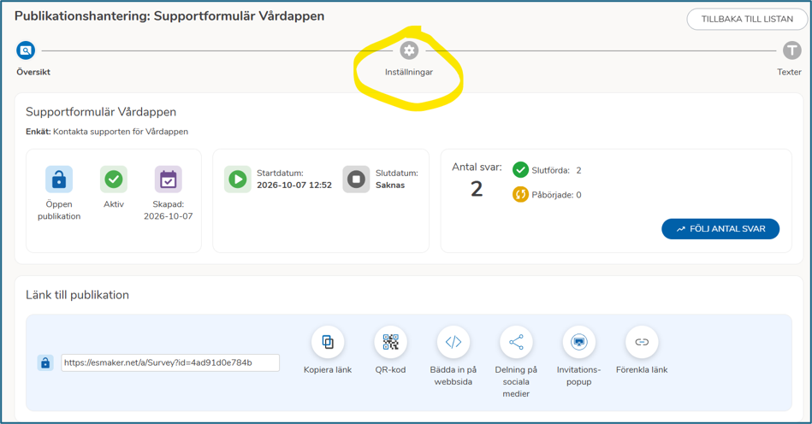Viewport: 812px width, 424px height.
Task: Click the Aktiv status label
Action: (114, 204)
